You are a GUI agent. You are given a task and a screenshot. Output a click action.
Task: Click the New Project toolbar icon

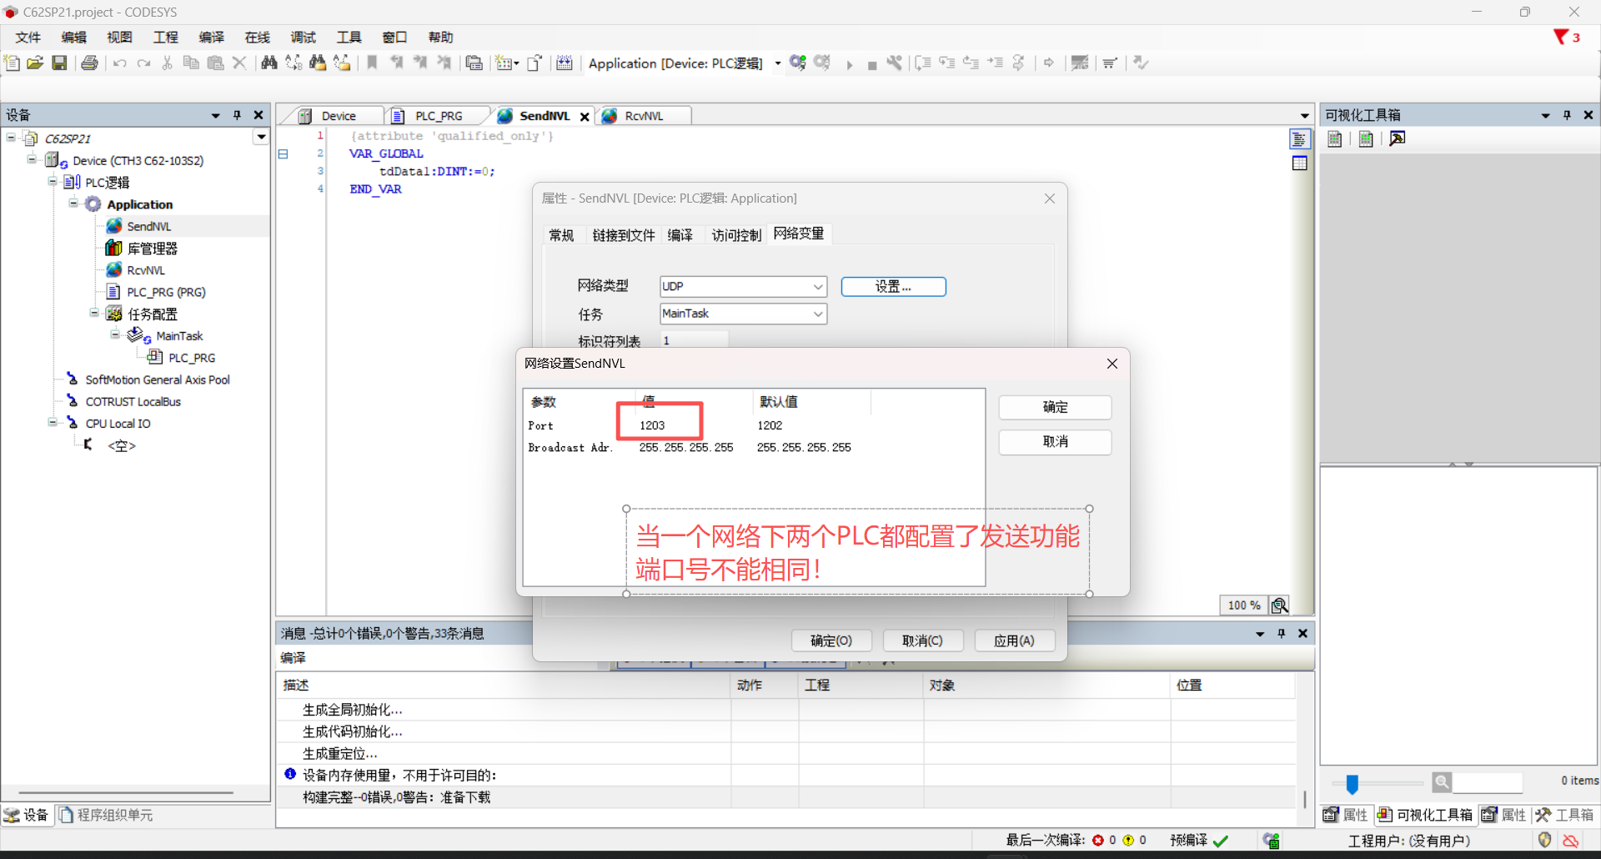point(12,63)
